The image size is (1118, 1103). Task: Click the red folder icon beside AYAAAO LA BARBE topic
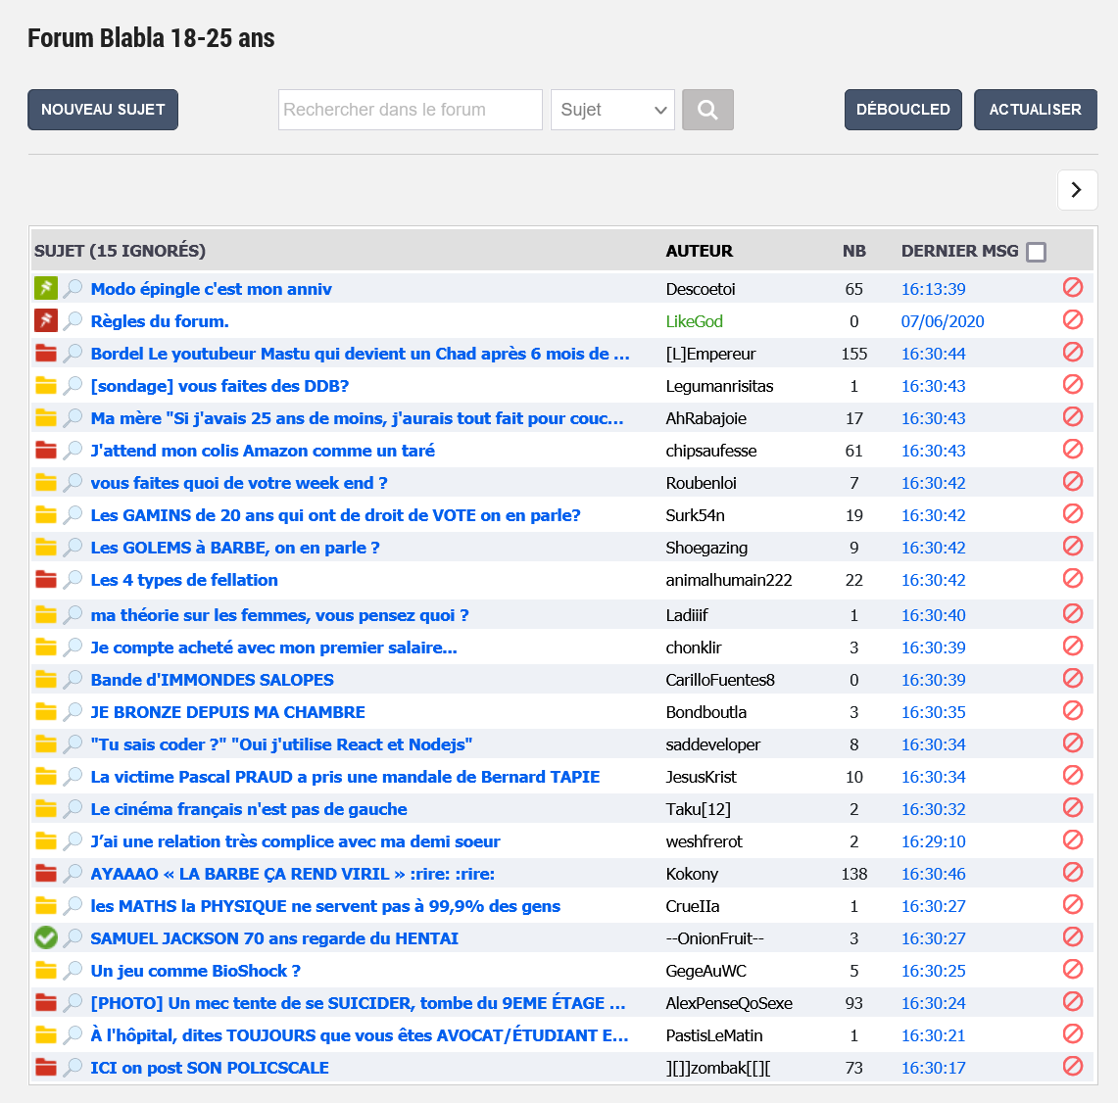tap(46, 873)
